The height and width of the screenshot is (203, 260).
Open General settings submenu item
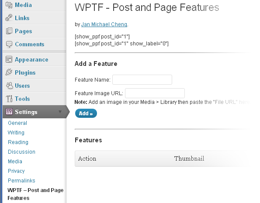(x=17, y=123)
